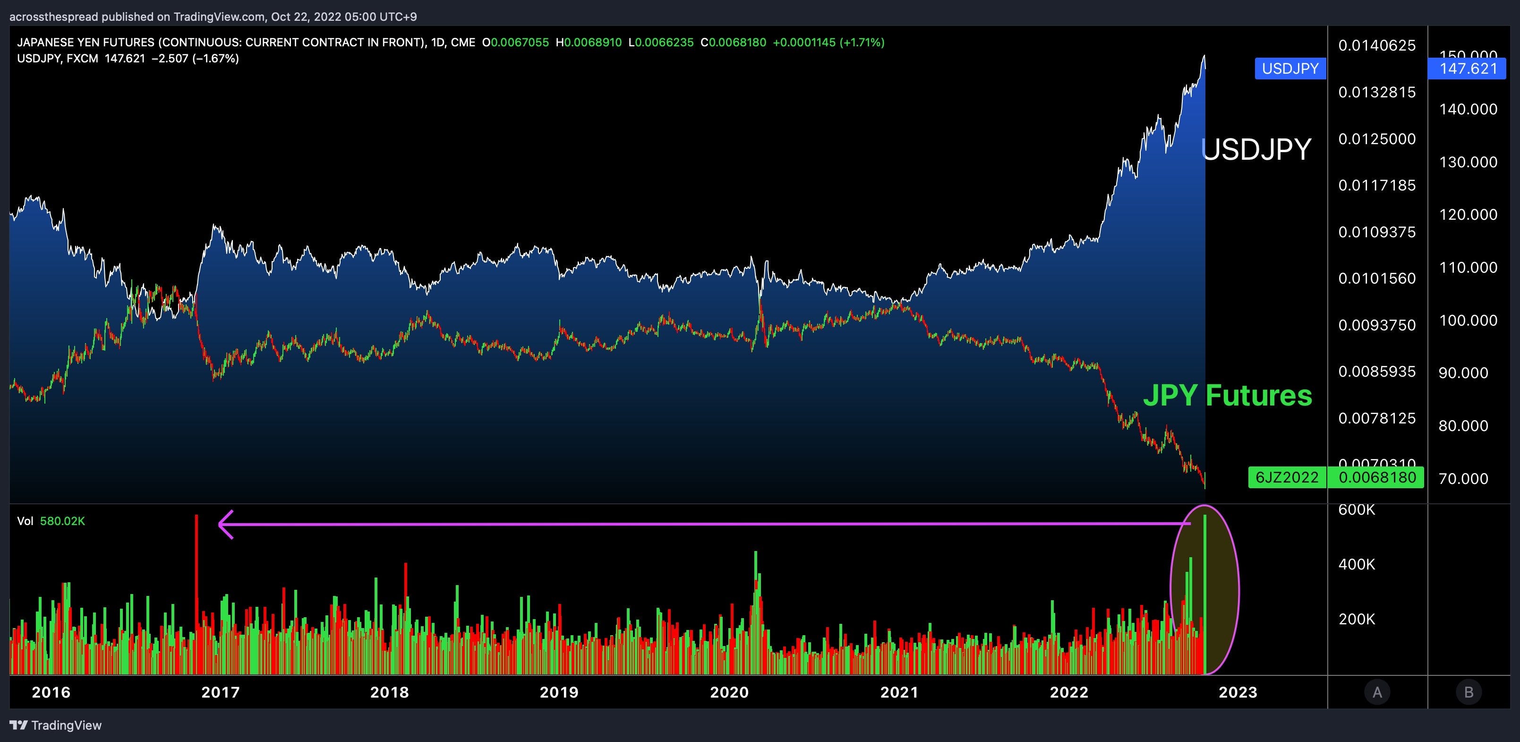
Task: Click the 2020 time axis label
Action: click(729, 692)
